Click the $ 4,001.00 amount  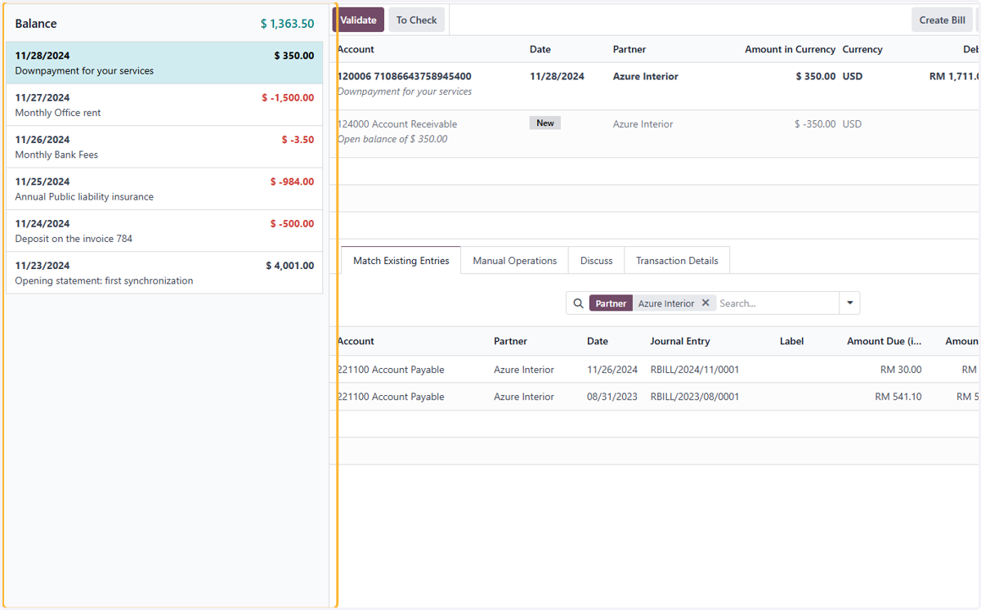(289, 265)
